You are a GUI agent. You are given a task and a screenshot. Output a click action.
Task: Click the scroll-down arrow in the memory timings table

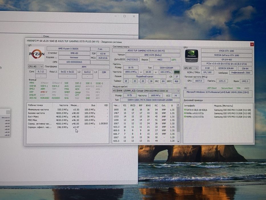coord(178,141)
